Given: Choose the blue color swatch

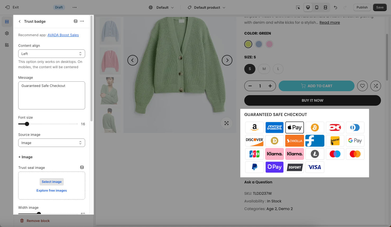Looking at the screenshot, I should (x=259, y=44).
